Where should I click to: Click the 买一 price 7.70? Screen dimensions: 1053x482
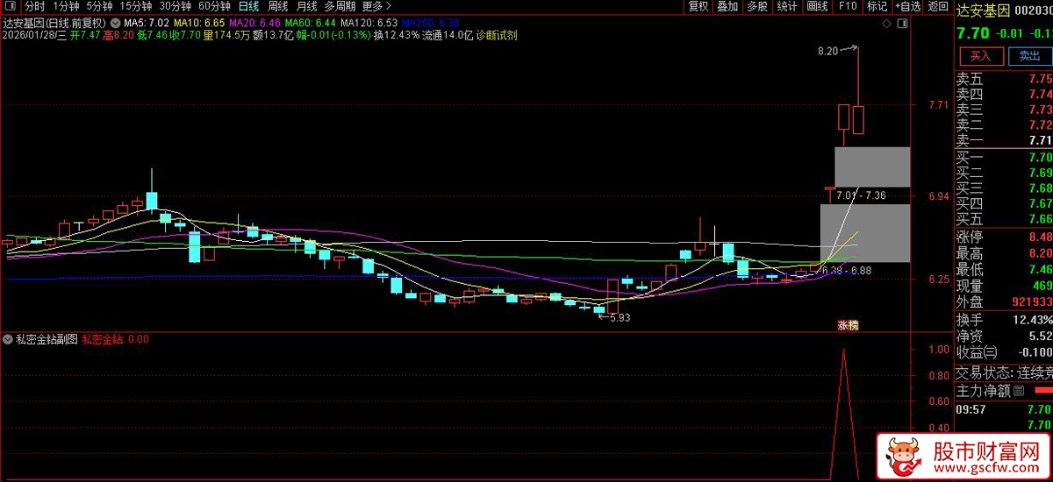(x=1040, y=157)
